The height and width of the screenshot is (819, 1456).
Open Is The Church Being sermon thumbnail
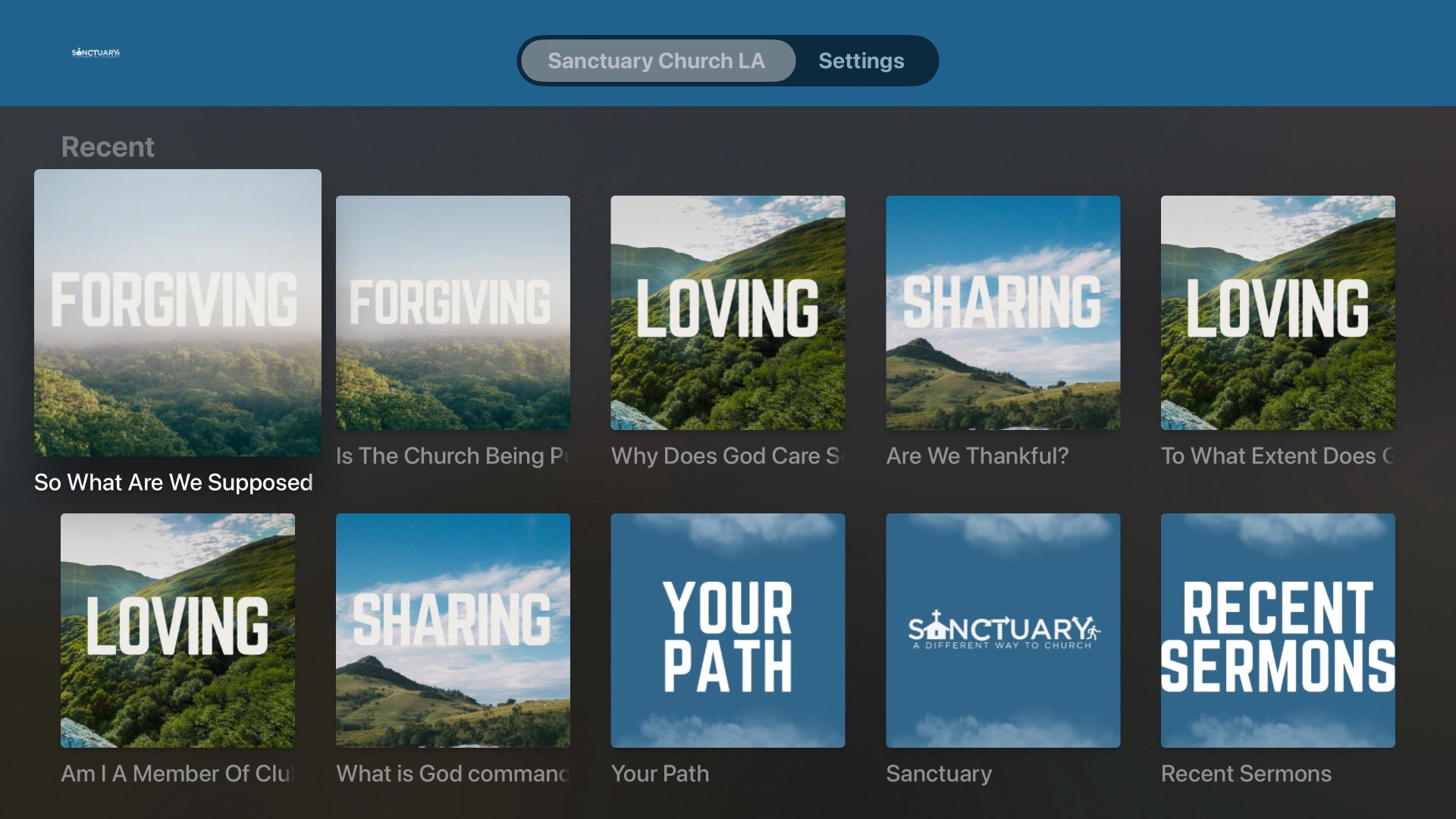pyautogui.click(x=453, y=312)
